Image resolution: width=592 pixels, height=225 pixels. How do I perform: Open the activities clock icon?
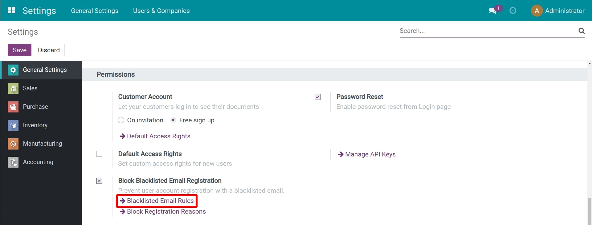[513, 10]
